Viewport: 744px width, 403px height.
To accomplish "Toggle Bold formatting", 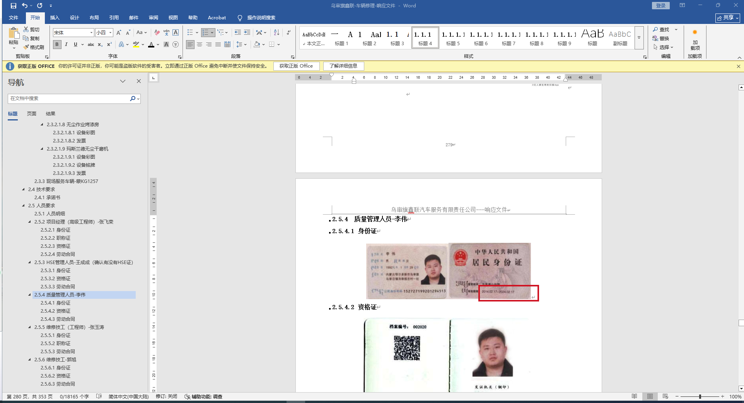I will tap(57, 45).
